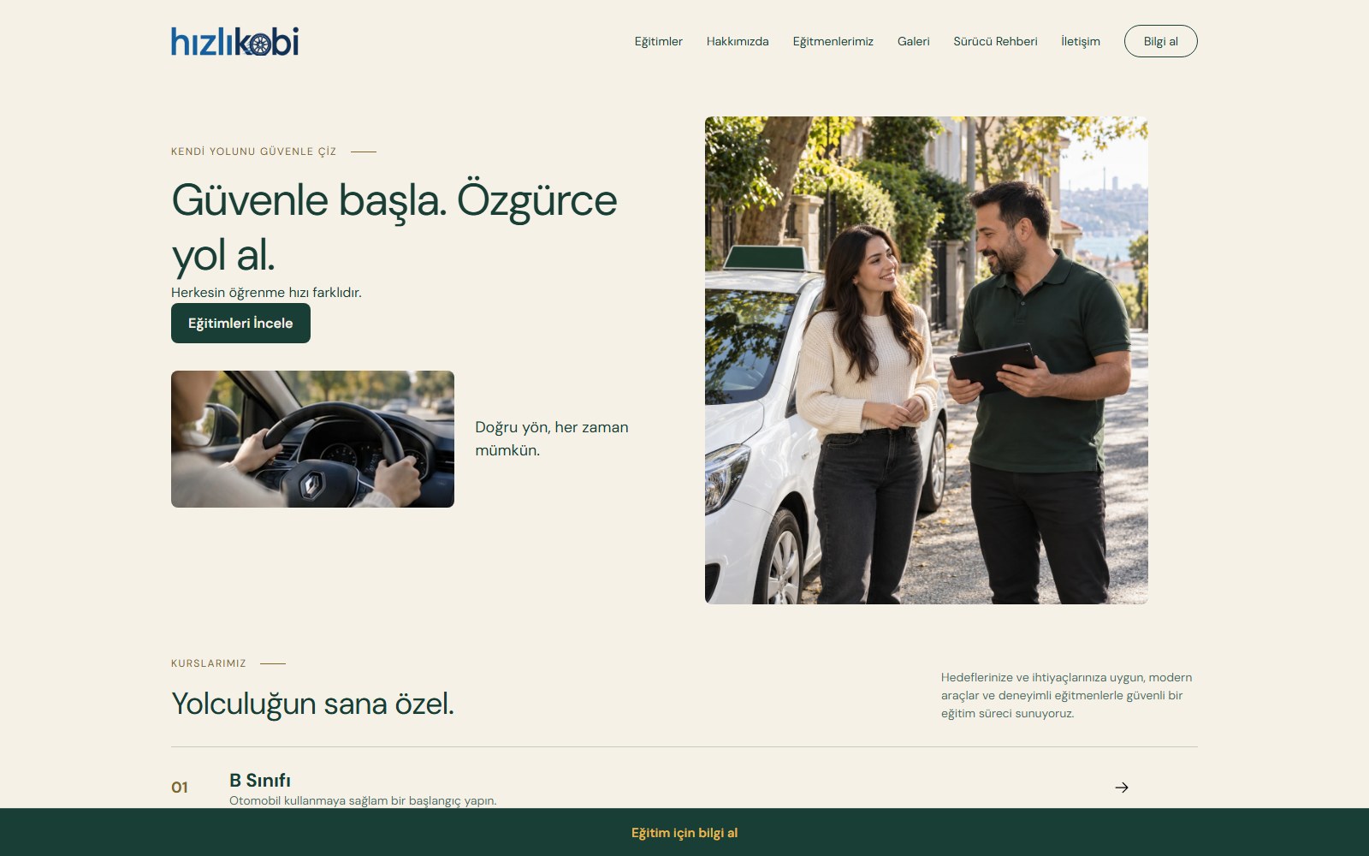Viewport: 1369px width, 856px height.
Task: Click text 'Herkesin öğrenme hızı farklıdır.'
Action: [266, 293]
